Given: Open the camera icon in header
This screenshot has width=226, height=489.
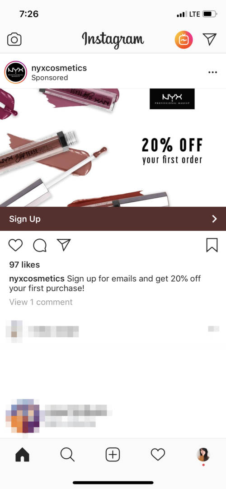Looking at the screenshot, I should click(x=14, y=40).
